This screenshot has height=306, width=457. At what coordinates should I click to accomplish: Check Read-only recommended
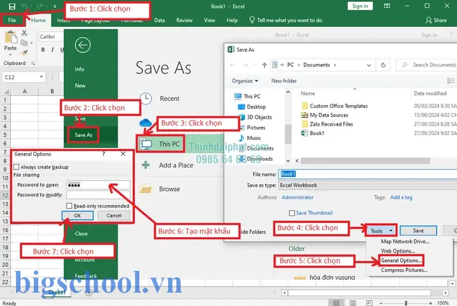click(x=69, y=206)
